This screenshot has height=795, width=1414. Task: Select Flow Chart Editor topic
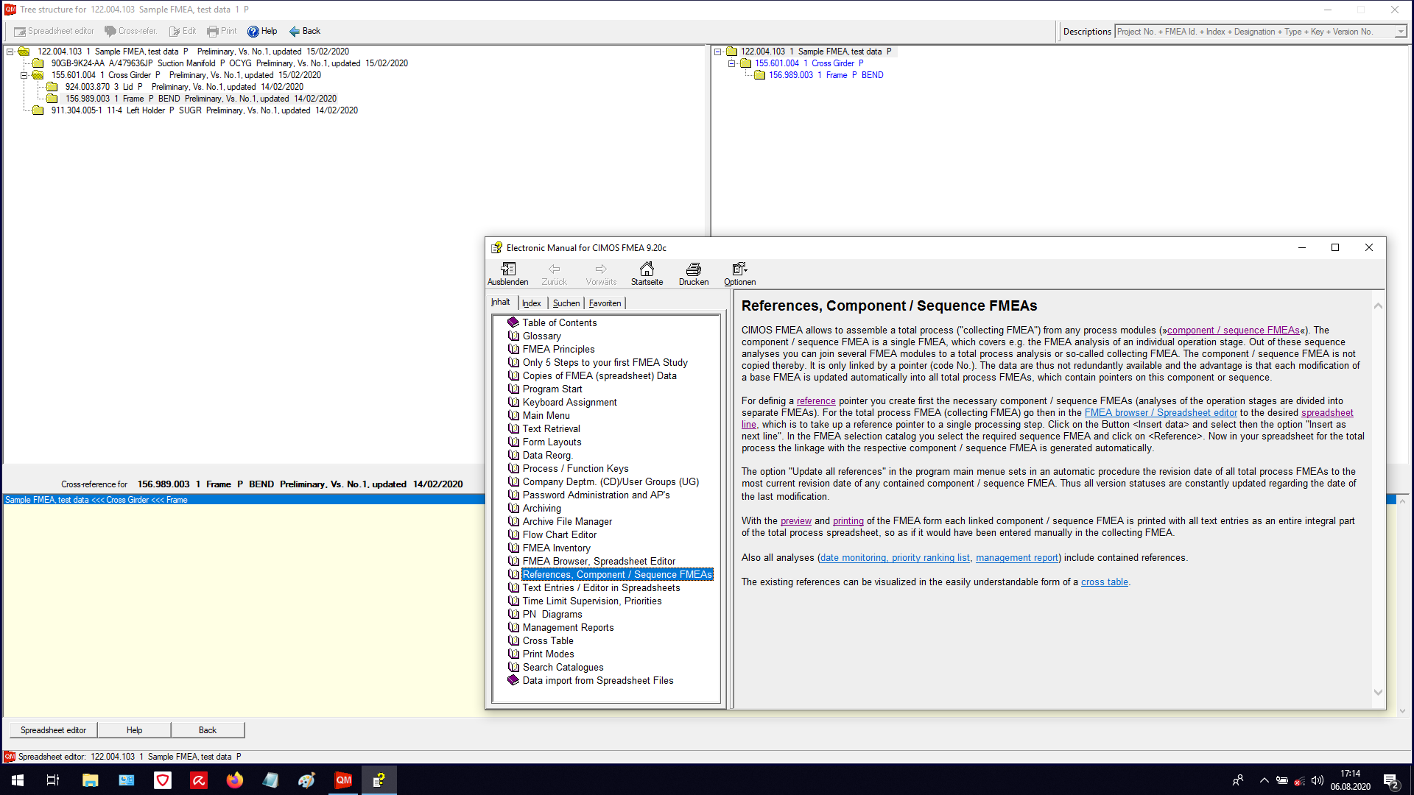tap(559, 534)
